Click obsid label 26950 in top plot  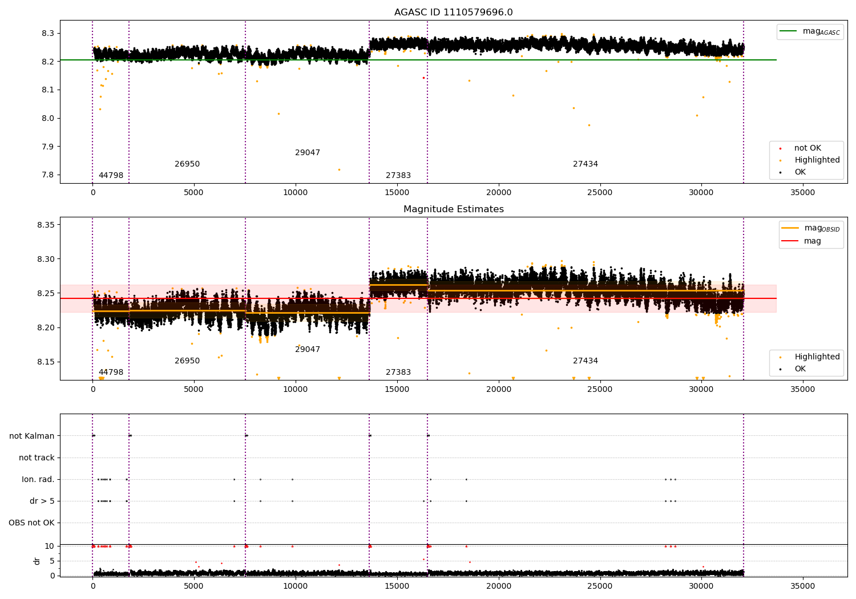coord(187,164)
